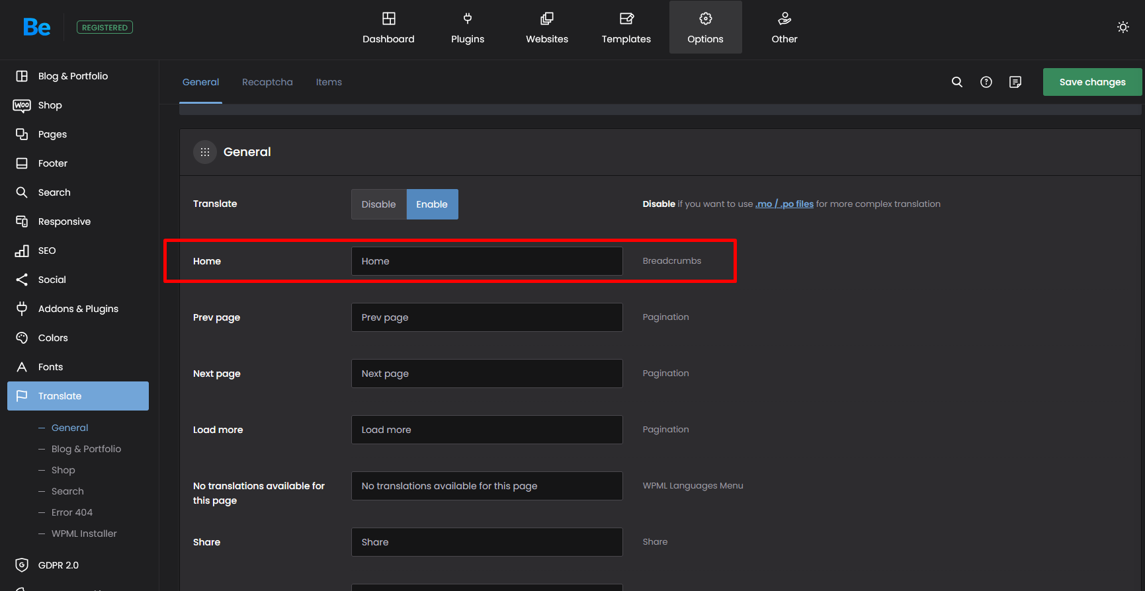Viewport: 1145px width, 591px height.
Task: Click the Home translation field
Action: click(x=487, y=261)
